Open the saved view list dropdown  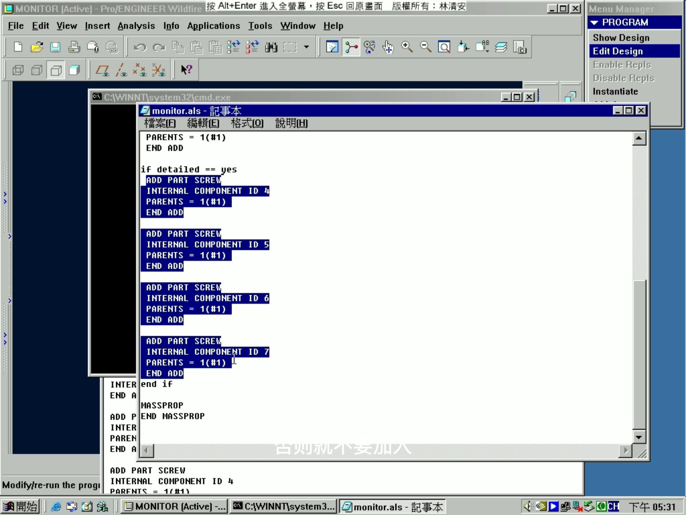coord(482,47)
